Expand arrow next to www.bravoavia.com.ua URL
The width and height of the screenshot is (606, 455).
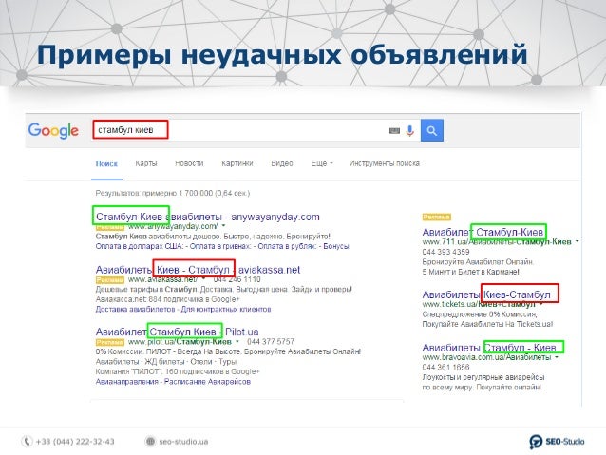[x=557, y=357]
